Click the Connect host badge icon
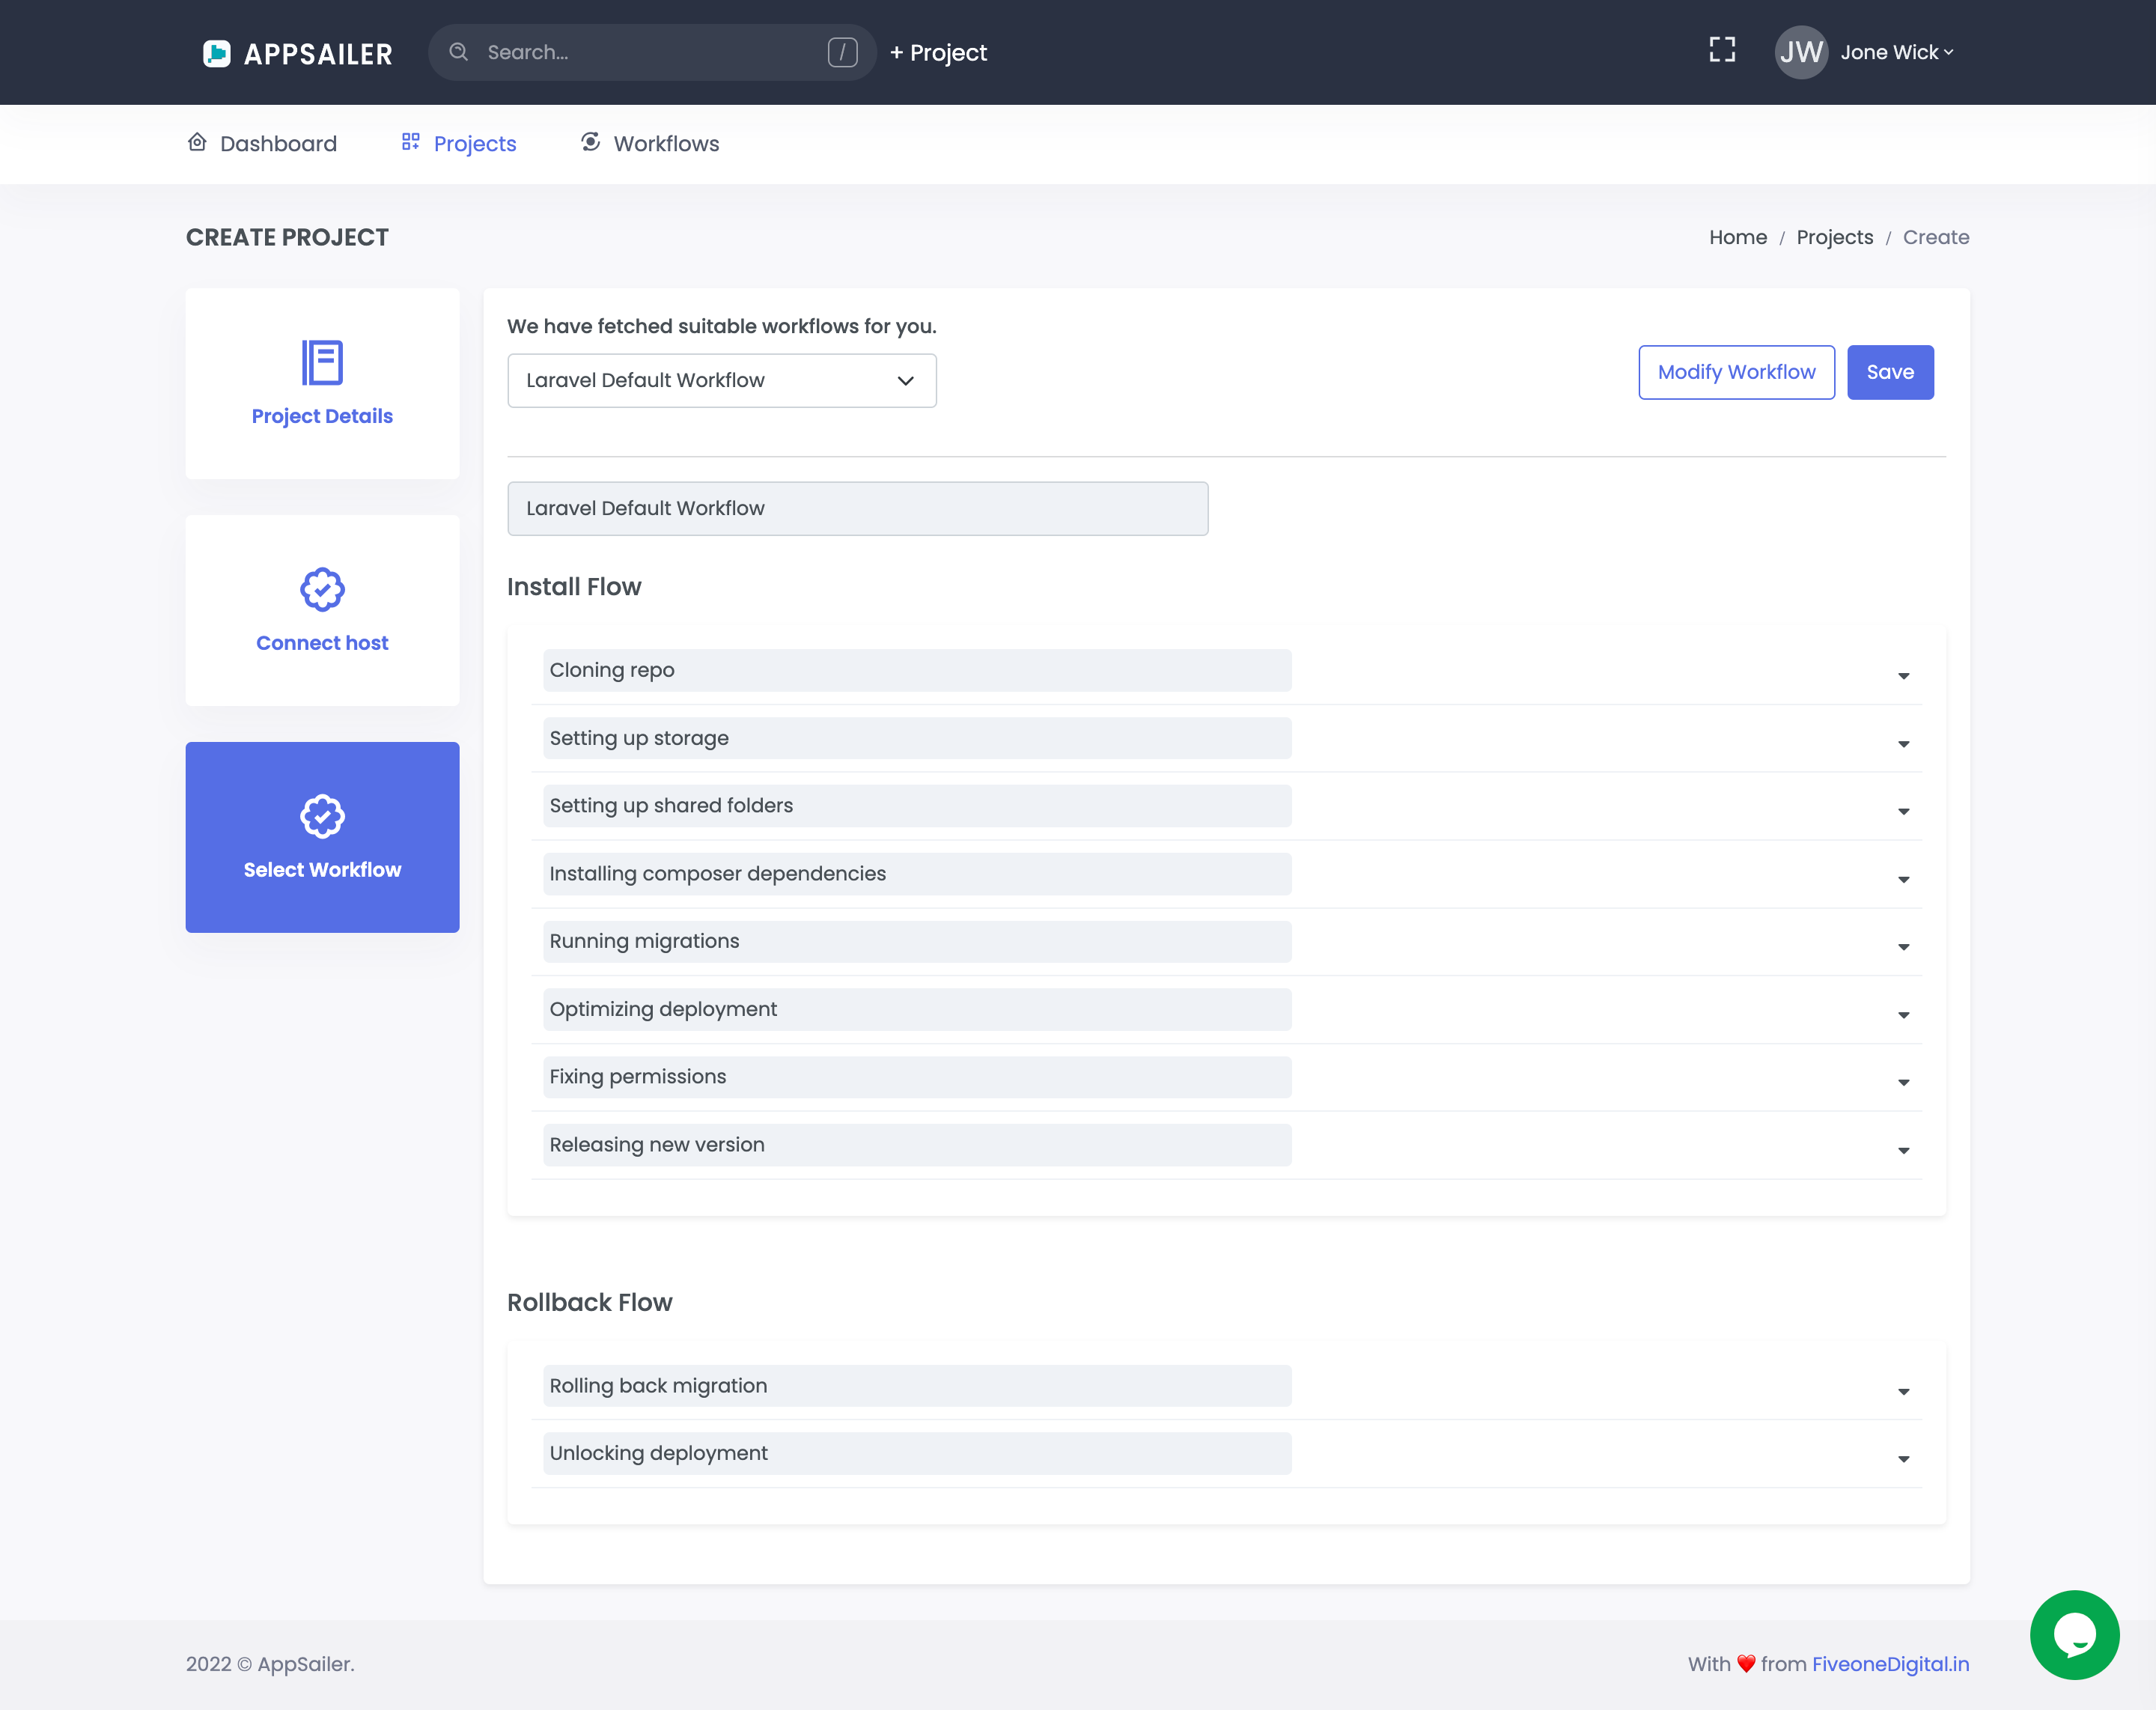The image size is (2156, 1710). pyautogui.click(x=322, y=589)
